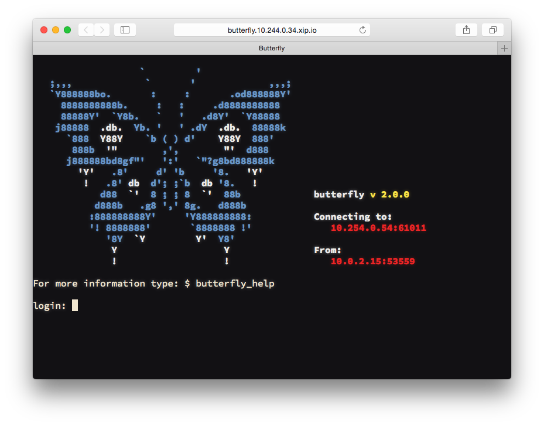Viewport: 544px width, 426px height.
Task: Reload the page with the refresh icon
Action: click(362, 30)
